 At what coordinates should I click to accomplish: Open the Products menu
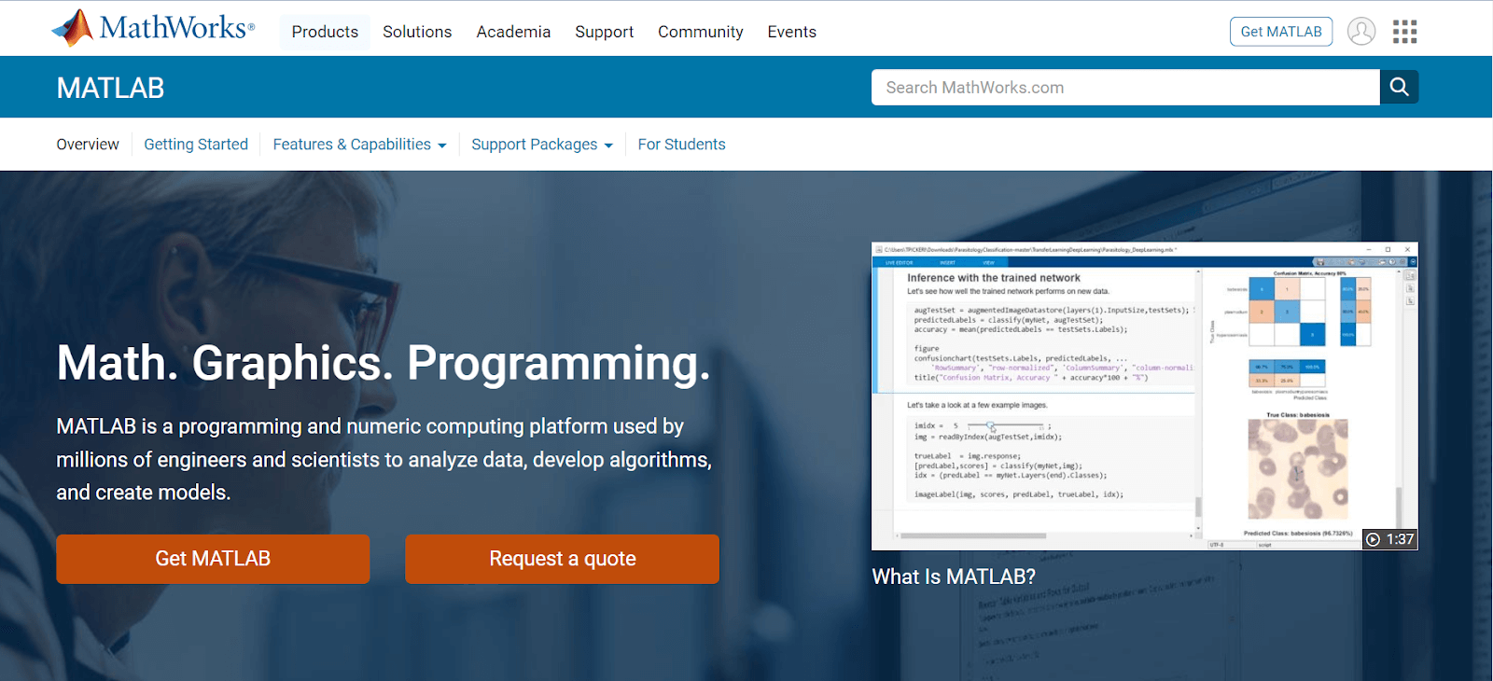tap(325, 32)
